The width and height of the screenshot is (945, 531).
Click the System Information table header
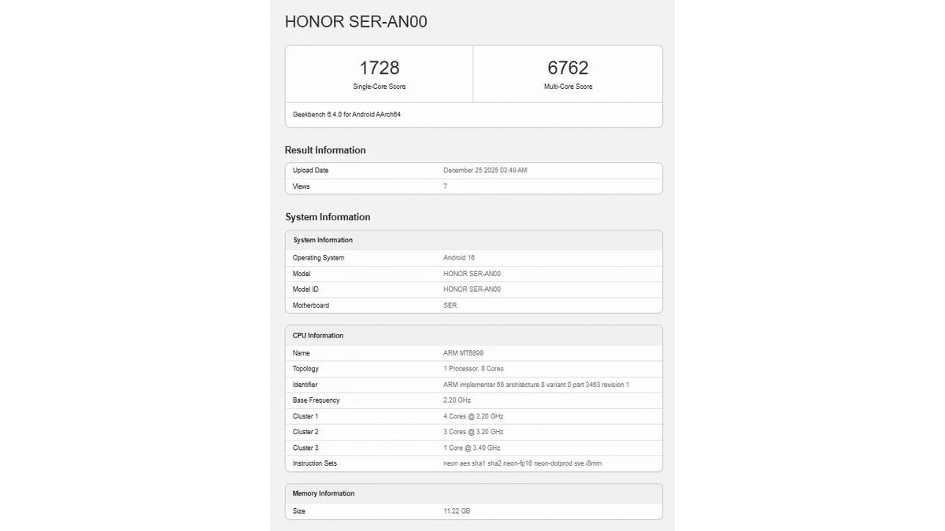tap(323, 240)
